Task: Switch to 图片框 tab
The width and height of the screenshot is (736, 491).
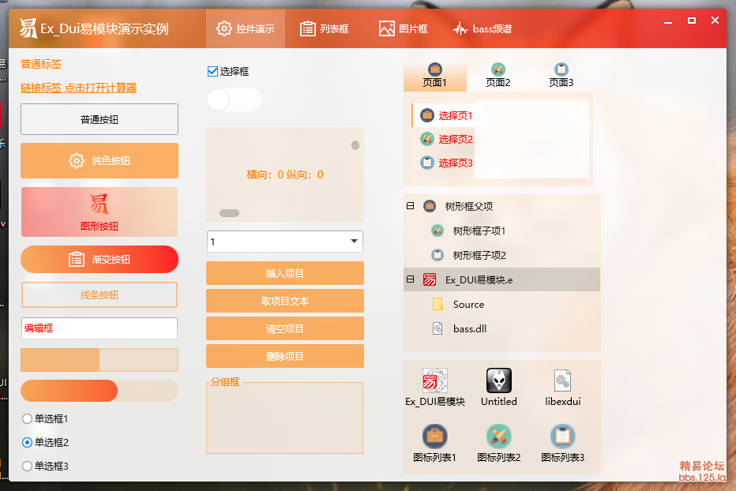Action: coord(404,28)
